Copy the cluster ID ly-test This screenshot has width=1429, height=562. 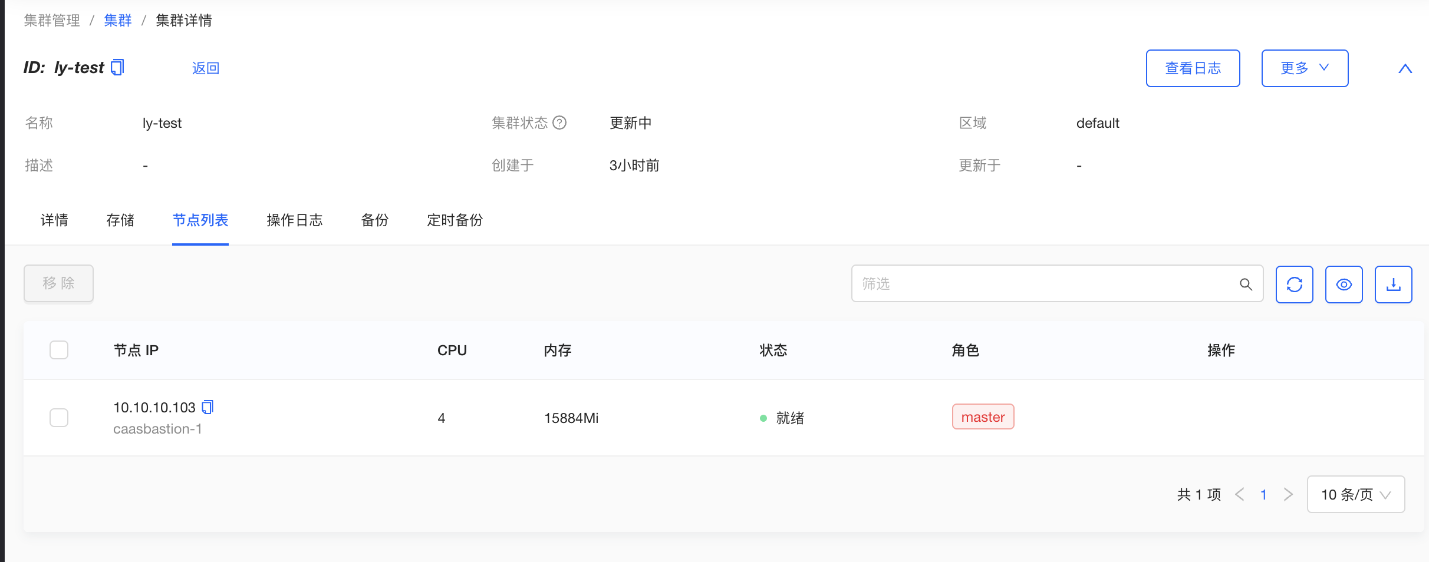coord(118,68)
